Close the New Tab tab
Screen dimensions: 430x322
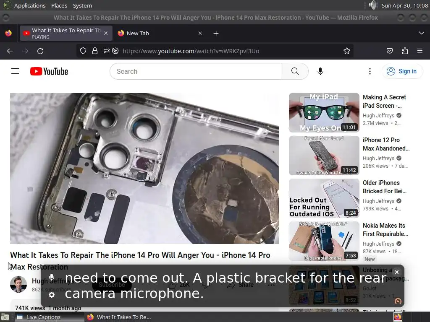[200, 33]
